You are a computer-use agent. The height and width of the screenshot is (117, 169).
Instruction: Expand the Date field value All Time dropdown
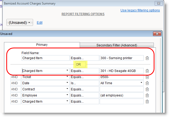coord(141,83)
